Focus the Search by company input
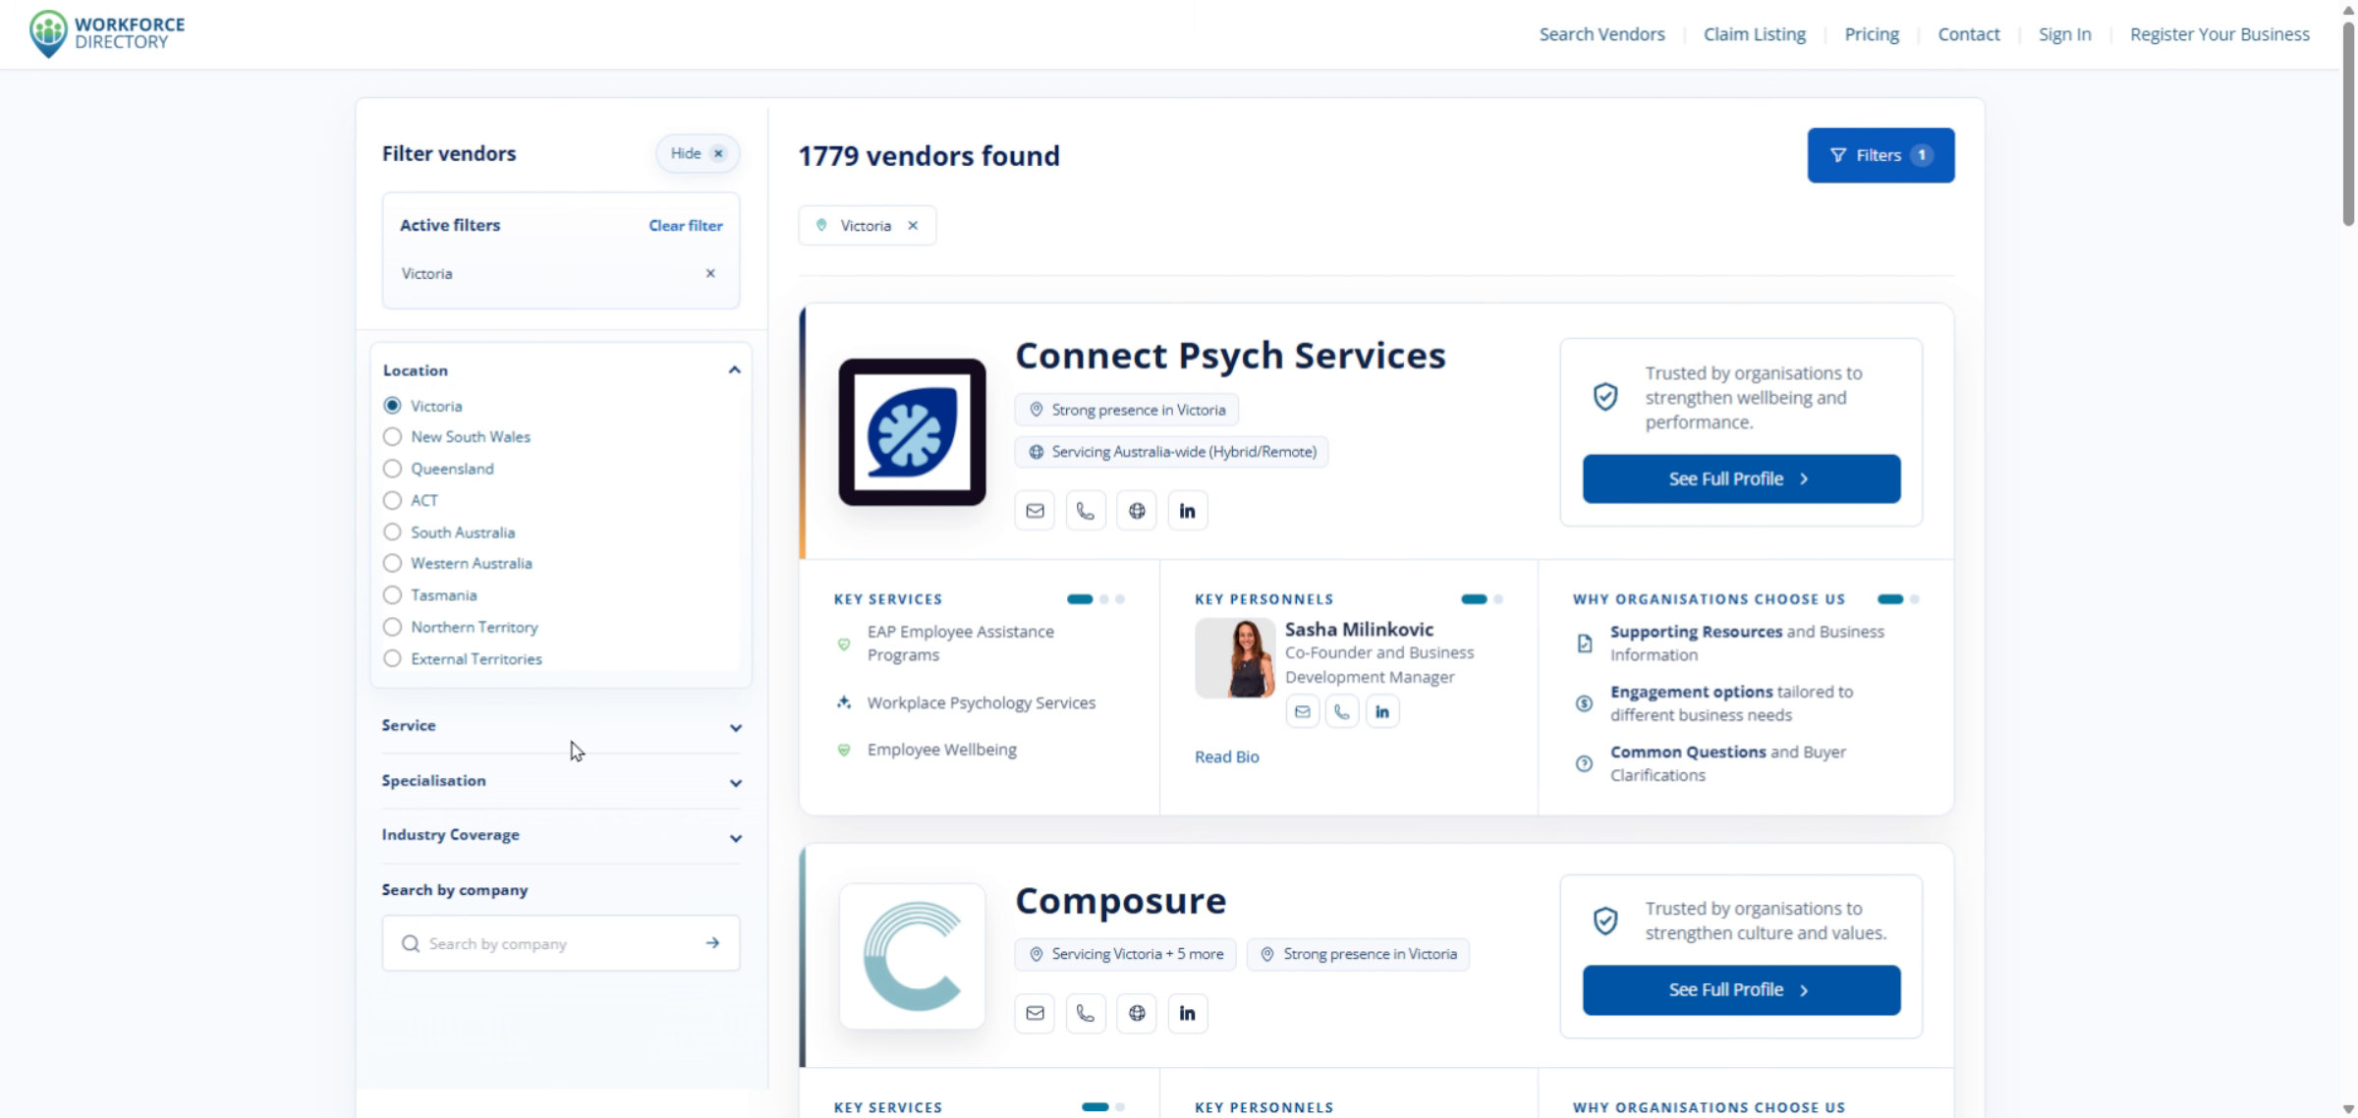The width and height of the screenshot is (2358, 1118). coord(561,943)
